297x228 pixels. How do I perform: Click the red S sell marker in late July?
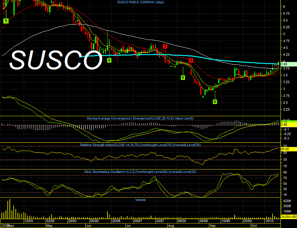click(x=165, y=46)
